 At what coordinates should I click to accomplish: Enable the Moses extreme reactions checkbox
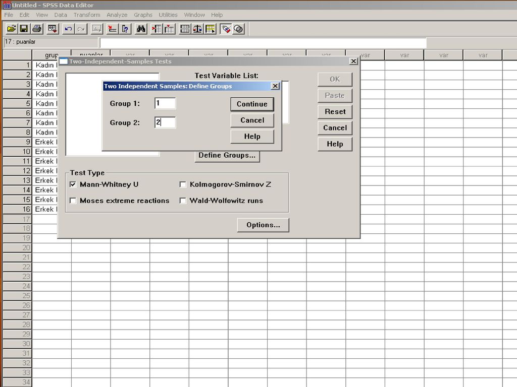[73, 201]
